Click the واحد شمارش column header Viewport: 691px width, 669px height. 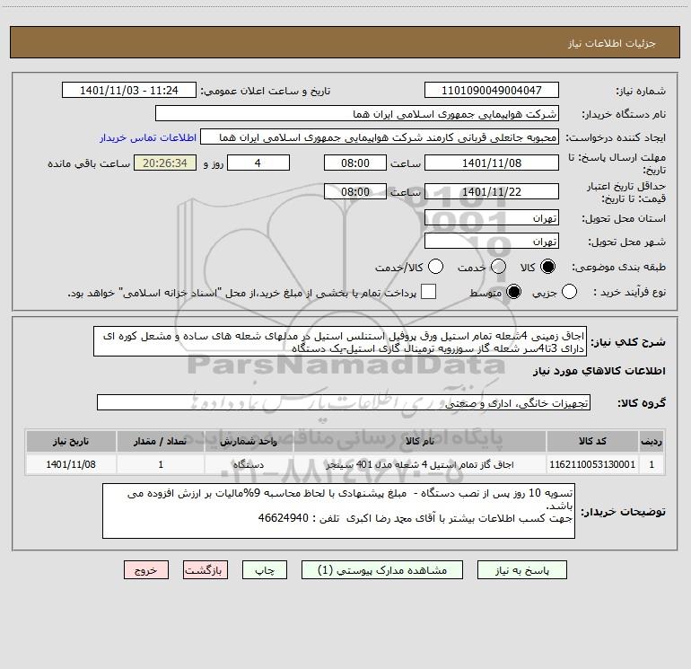(249, 441)
